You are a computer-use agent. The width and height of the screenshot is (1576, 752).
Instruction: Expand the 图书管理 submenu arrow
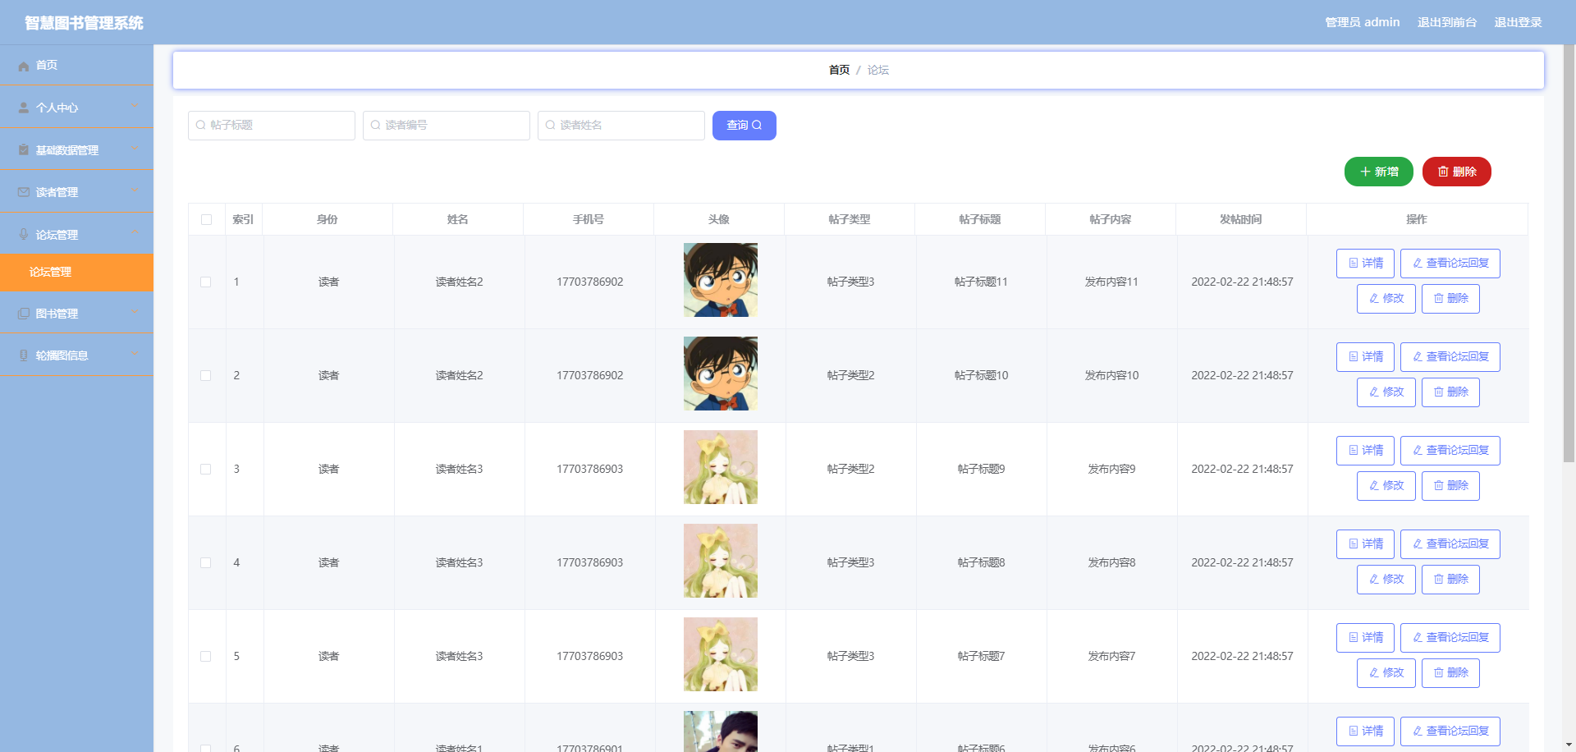pos(134,312)
